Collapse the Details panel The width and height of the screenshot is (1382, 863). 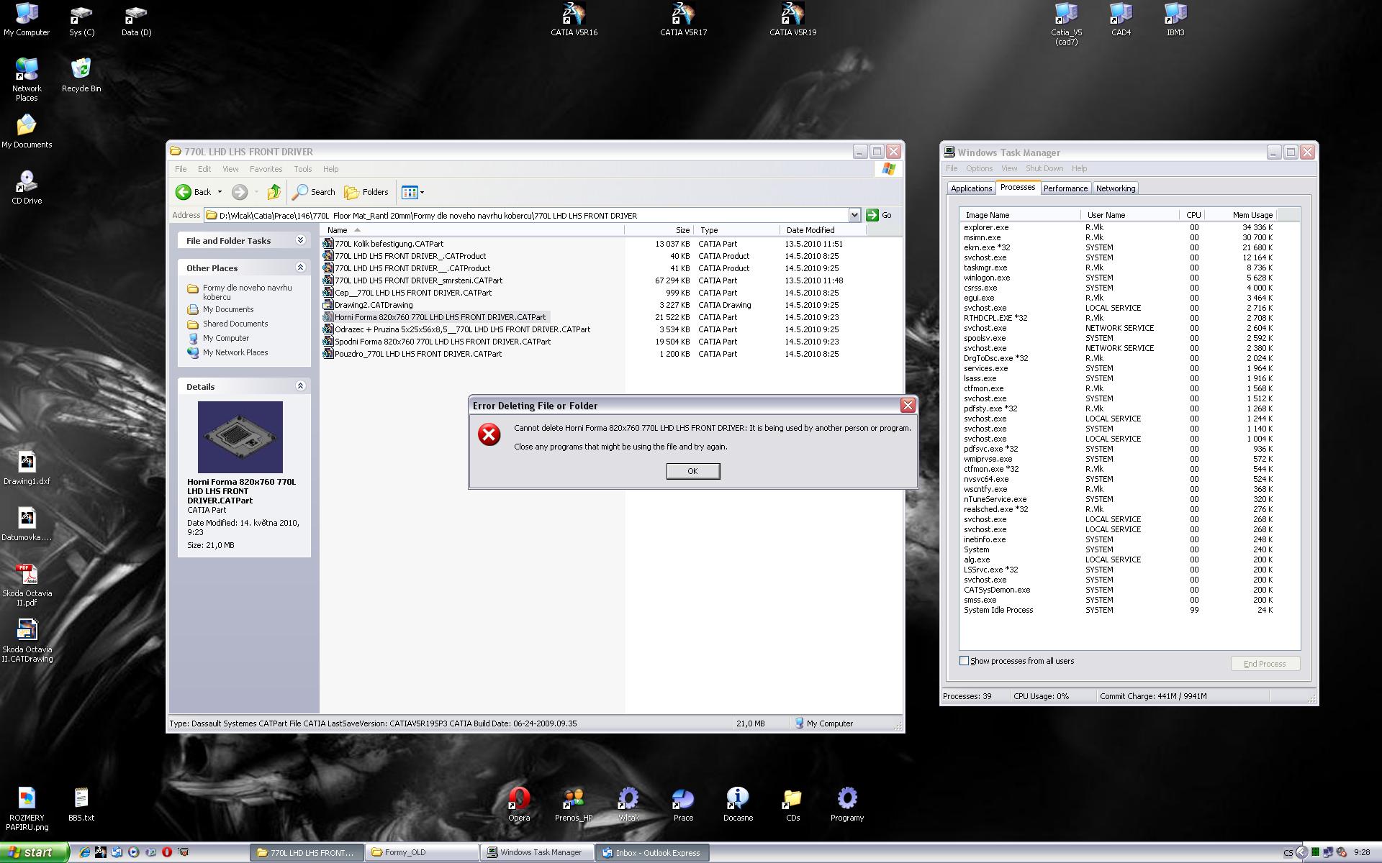[301, 386]
